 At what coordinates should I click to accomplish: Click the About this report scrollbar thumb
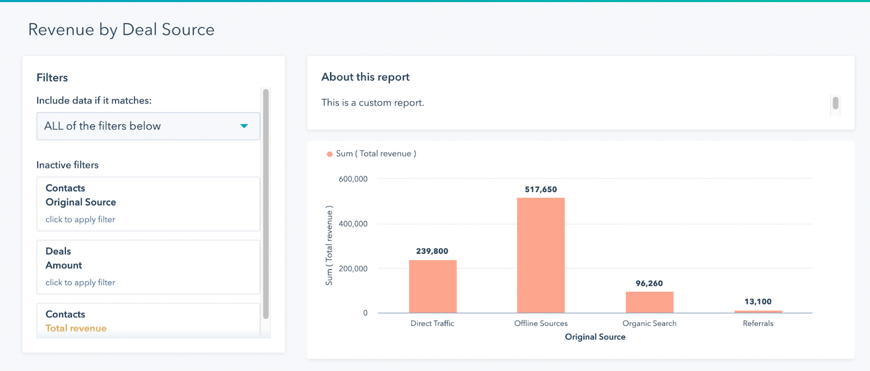(835, 103)
